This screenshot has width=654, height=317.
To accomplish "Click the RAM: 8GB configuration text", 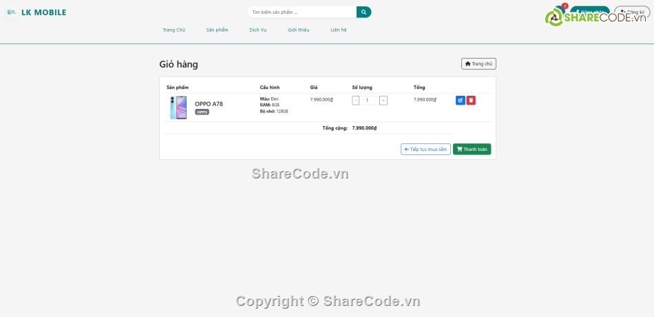I will tap(270, 105).
